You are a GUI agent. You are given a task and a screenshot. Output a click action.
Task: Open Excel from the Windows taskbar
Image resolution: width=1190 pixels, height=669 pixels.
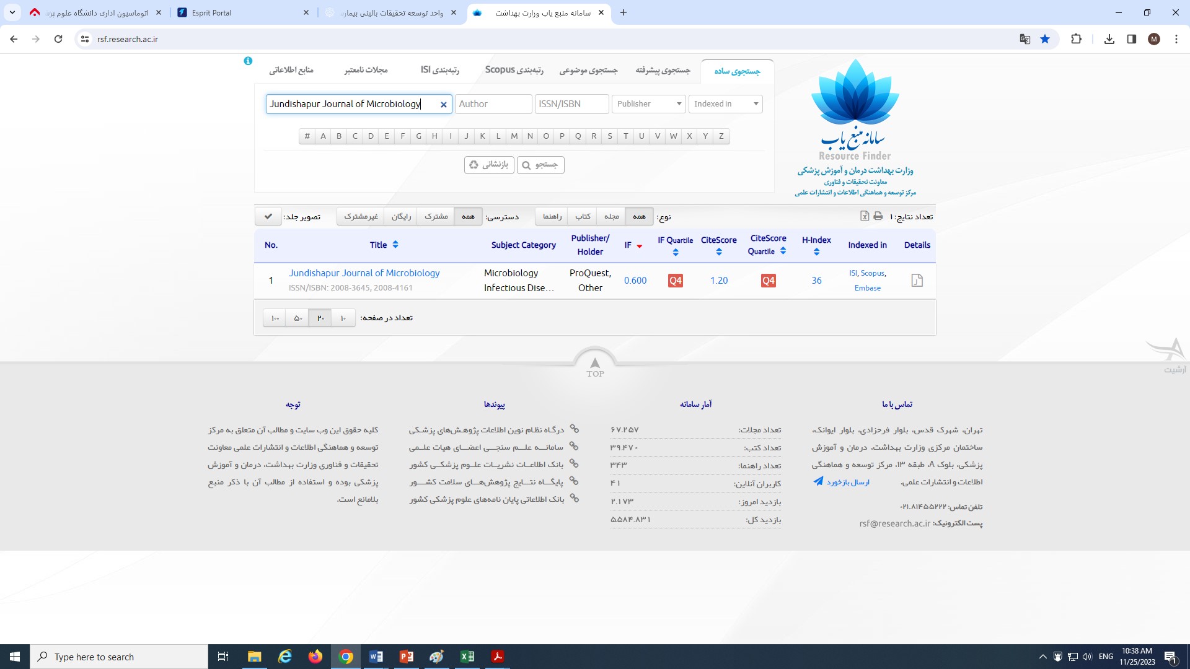point(467,657)
